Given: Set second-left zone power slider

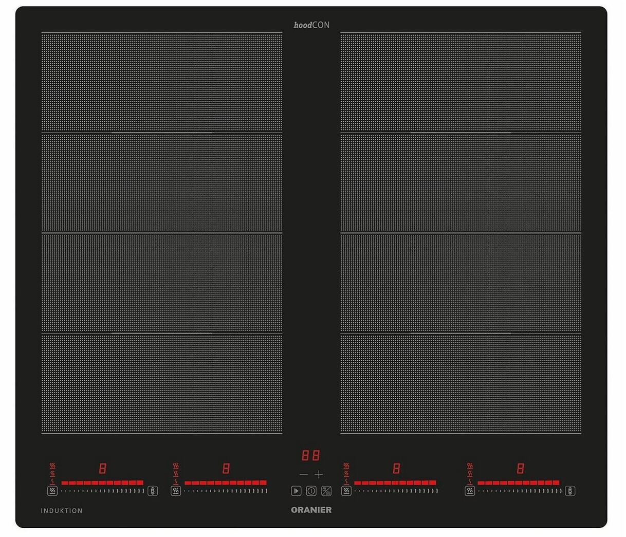Looking at the screenshot, I should [225, 491].
